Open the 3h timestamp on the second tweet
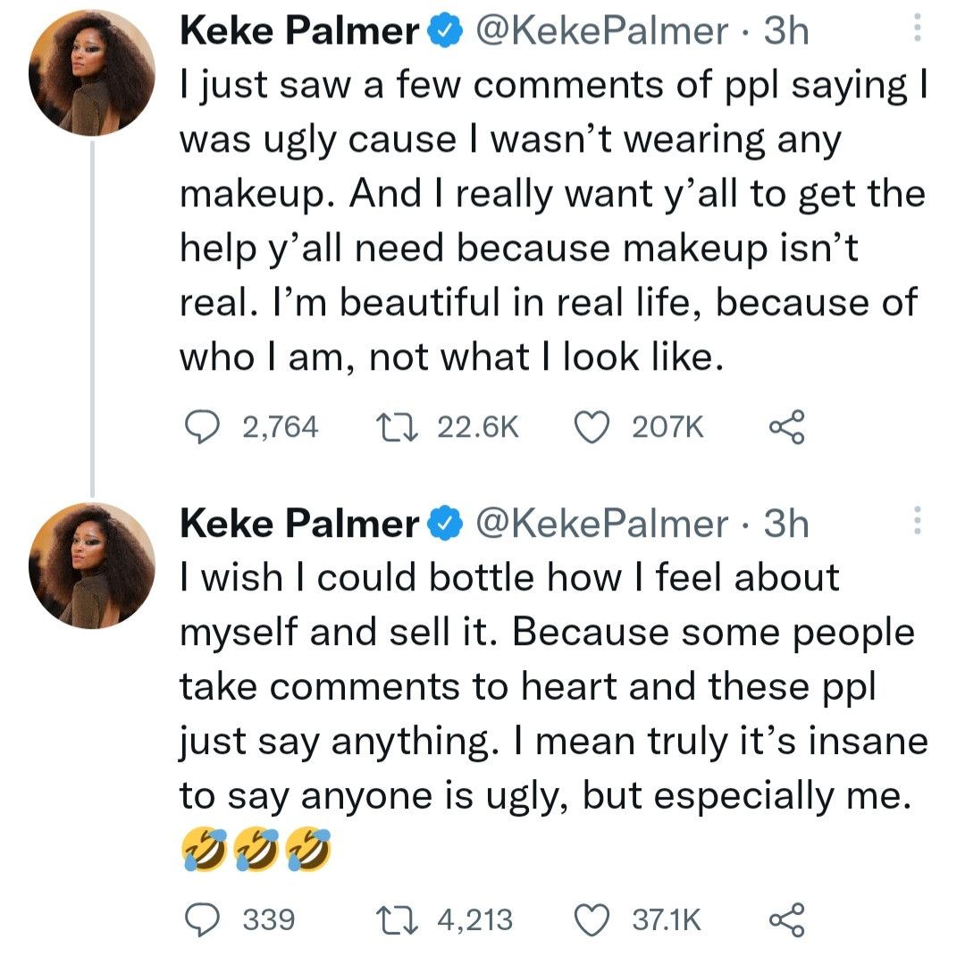 tap(786, 524)
